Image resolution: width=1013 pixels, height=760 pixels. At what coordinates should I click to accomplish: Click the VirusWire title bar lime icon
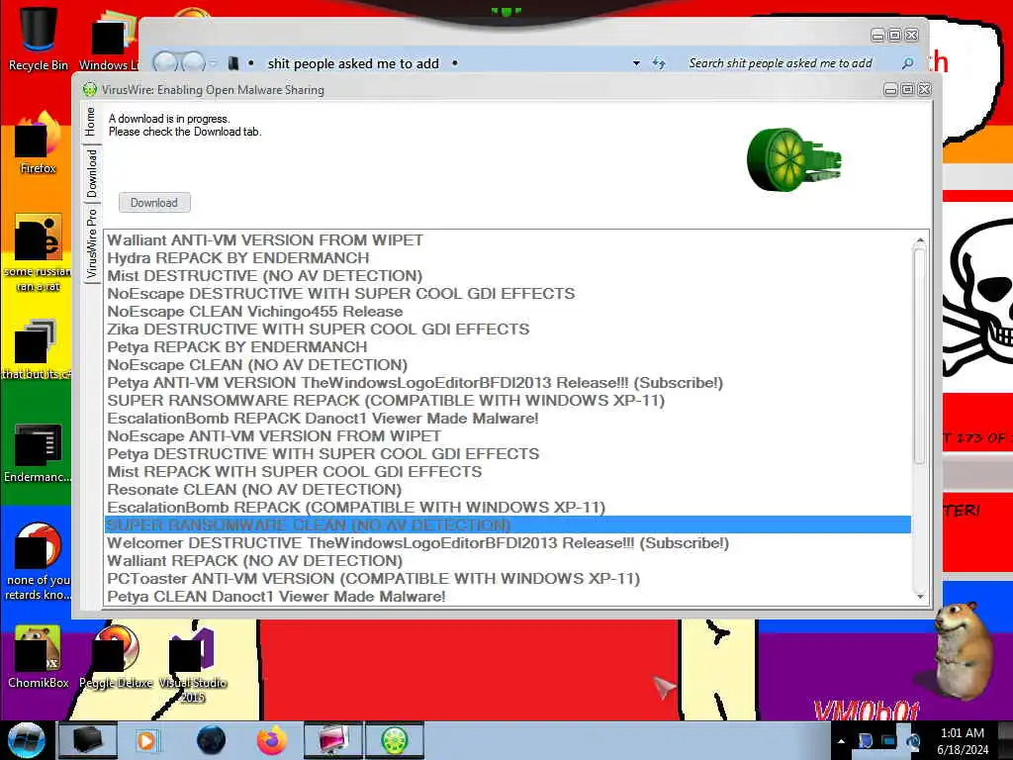click(90, 90)
